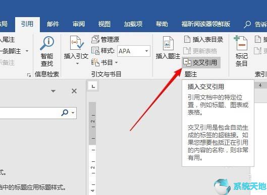Click the search magnifier next to 告诉
The image size is (267, 195).
(x=247, y=25)
